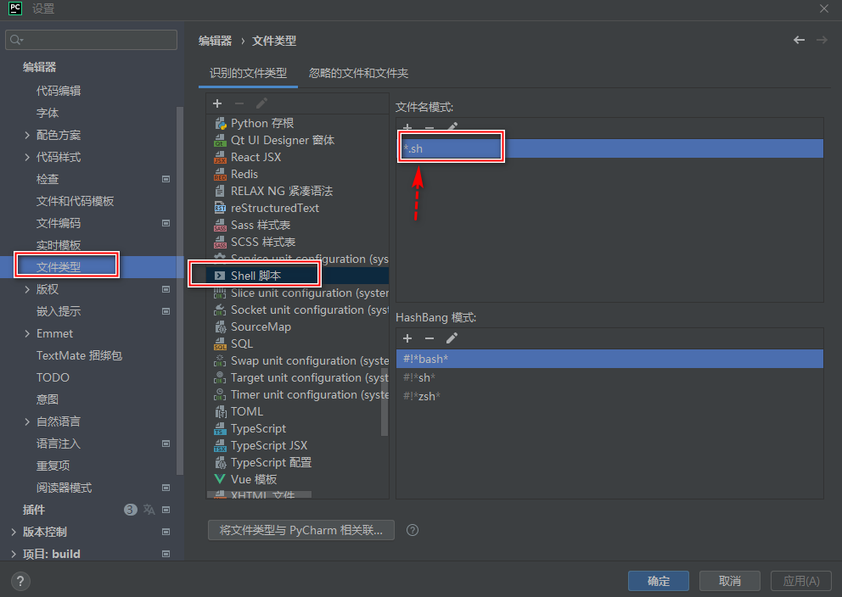Viewport: 842px width, 597px height.
Task: Click TypeScript JSX icon
Action: [x=220, y=446]
